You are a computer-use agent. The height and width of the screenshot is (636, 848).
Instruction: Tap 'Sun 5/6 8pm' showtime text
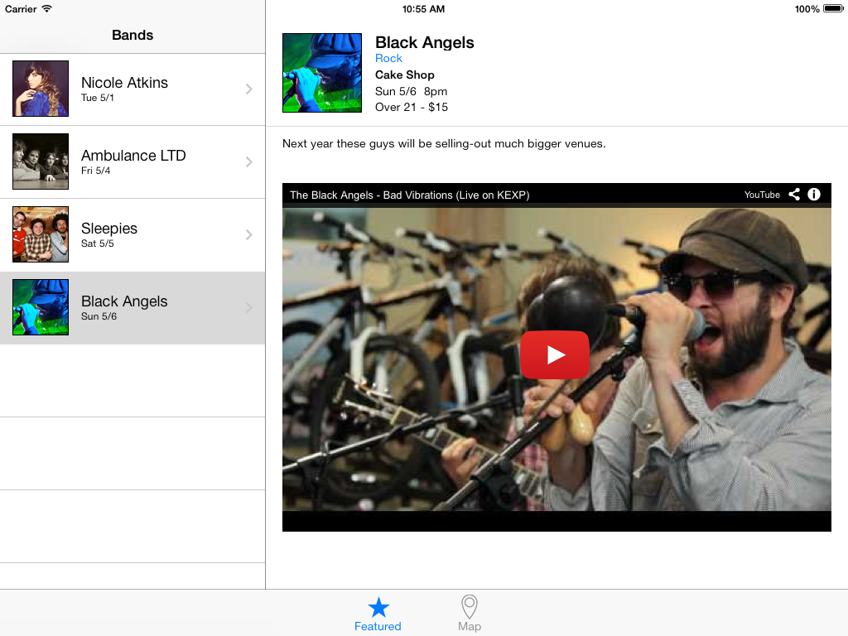(x=411, y=91)
